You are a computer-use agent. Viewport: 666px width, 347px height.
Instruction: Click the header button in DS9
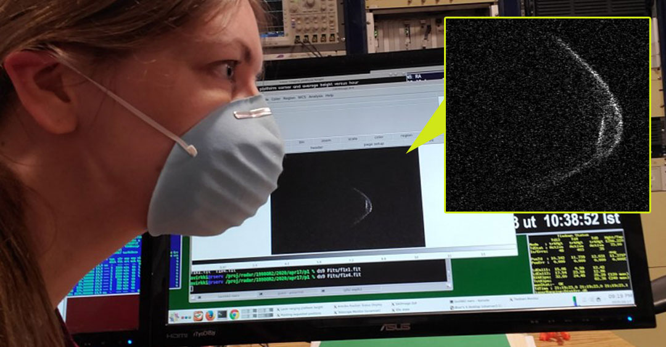(316, 148)
